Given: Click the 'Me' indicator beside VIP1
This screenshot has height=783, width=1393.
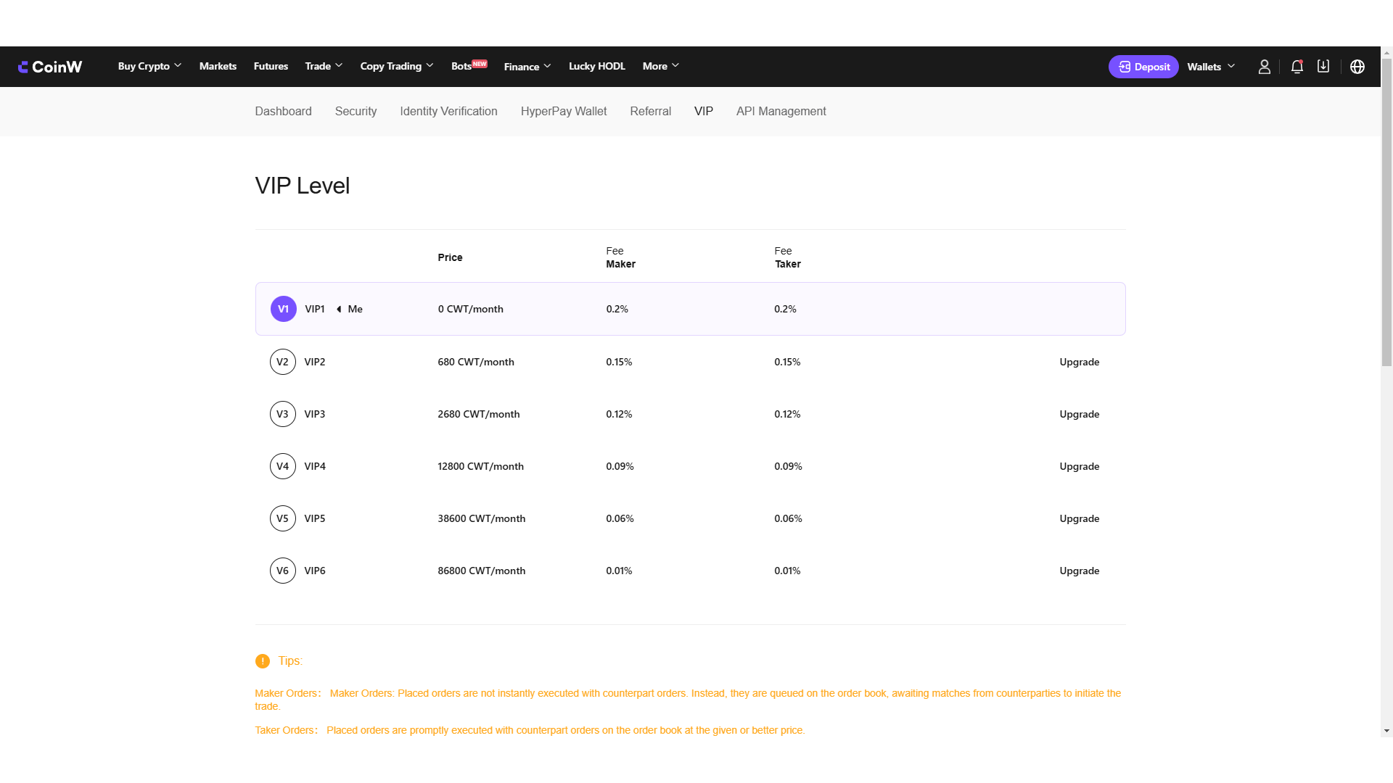Looking at the screenshot, I should (350, 309).
